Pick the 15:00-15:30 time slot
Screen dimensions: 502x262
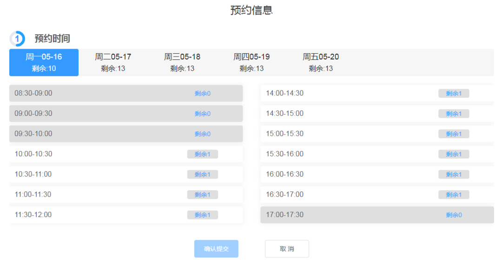click(377, 134)
